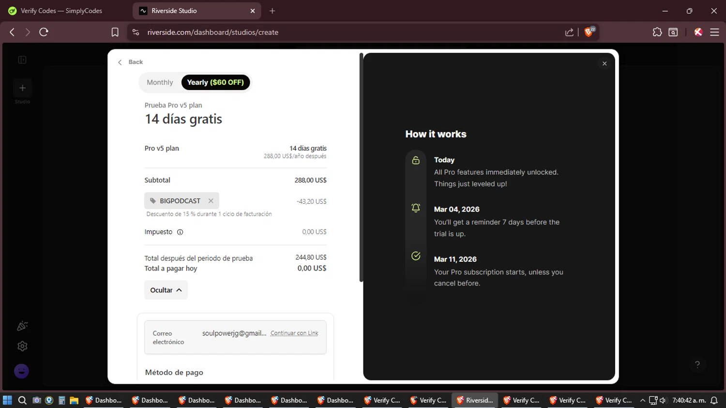Image resolution: width=726 pixels, height=408 pixels.
Task: Open the camera app in the taskbar
Action: (x=36, y=400)
